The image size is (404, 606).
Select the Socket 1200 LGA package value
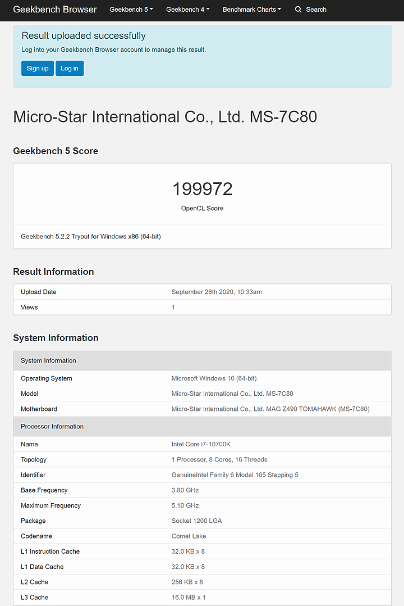coord(196,521)
